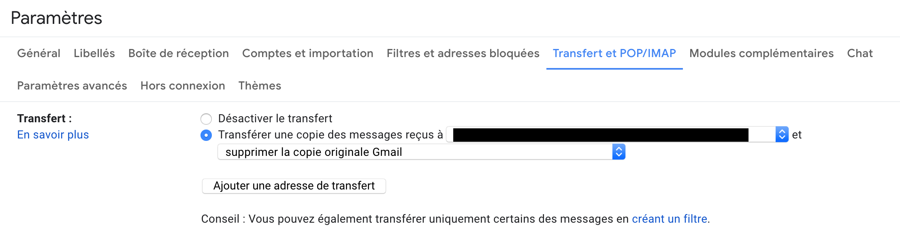Screen dimensions: 900x234
Task: Open the Libellés tab
Action: [94, 53]
